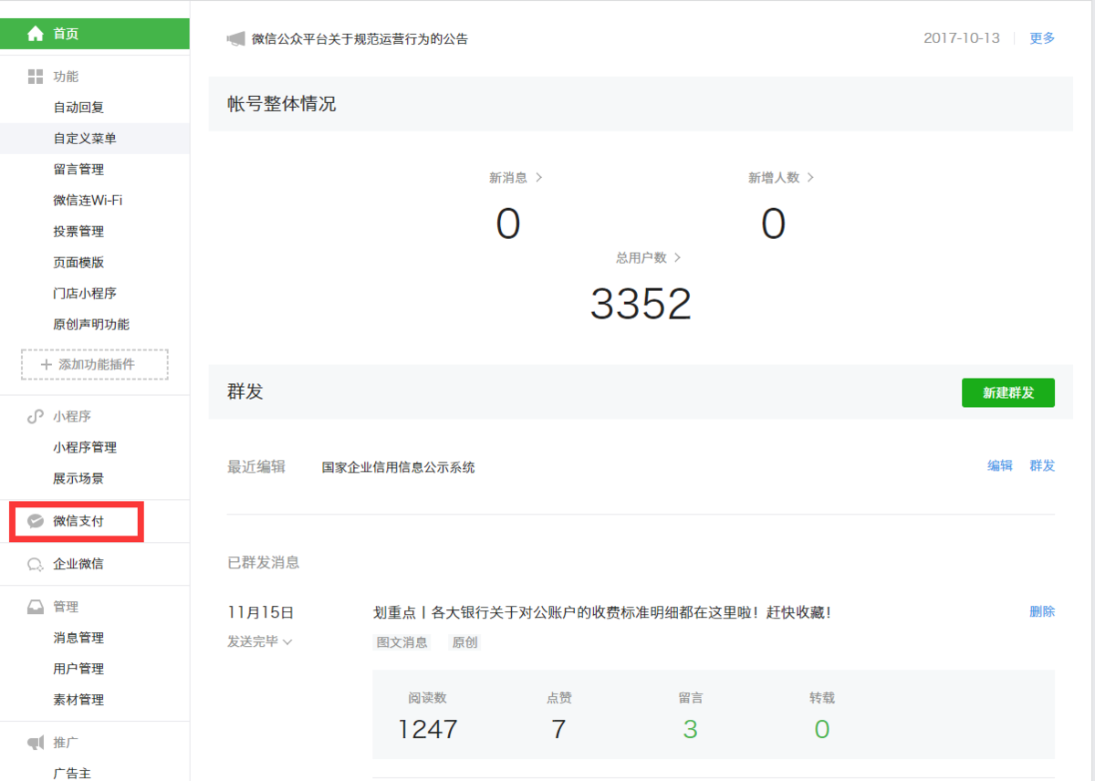Image resolution: width=1095 pixels, height=781 pixels.
Task: Click the date 2017-10-13
Action: 962,38
